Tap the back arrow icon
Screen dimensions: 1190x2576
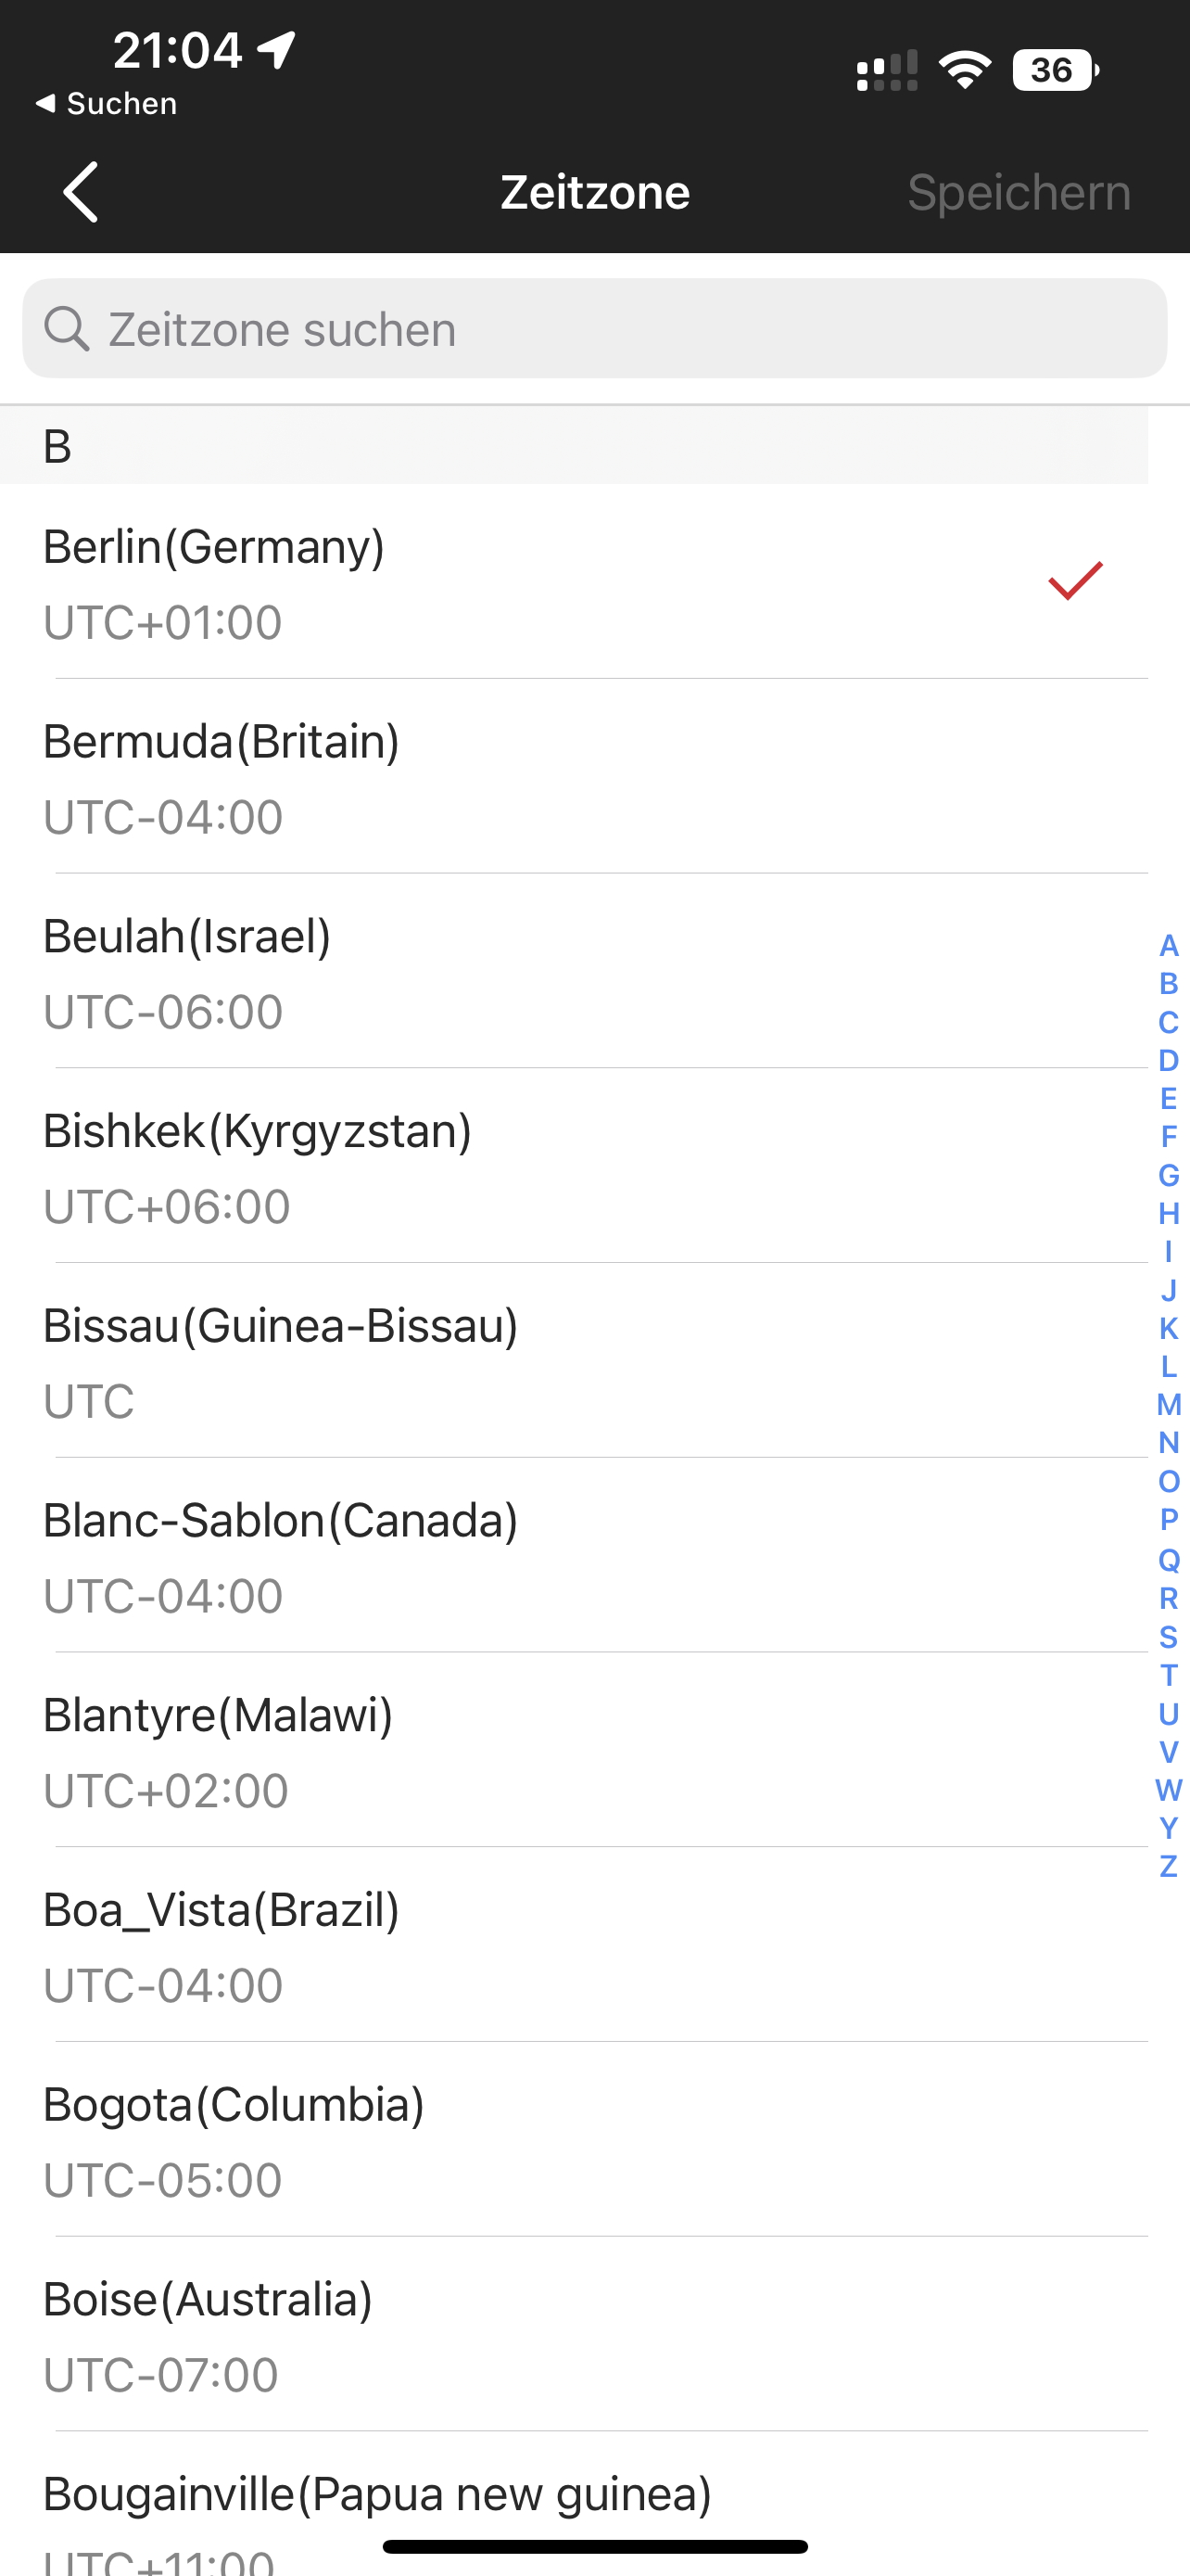(81, 192)
